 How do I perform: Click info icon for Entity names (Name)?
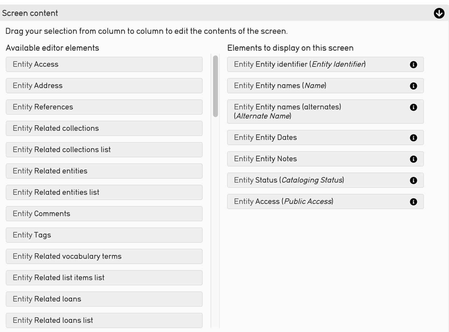coord(413,86)
